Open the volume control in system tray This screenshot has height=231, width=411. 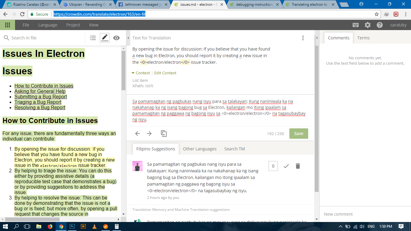pyautogui.click(x=362, y=226)
